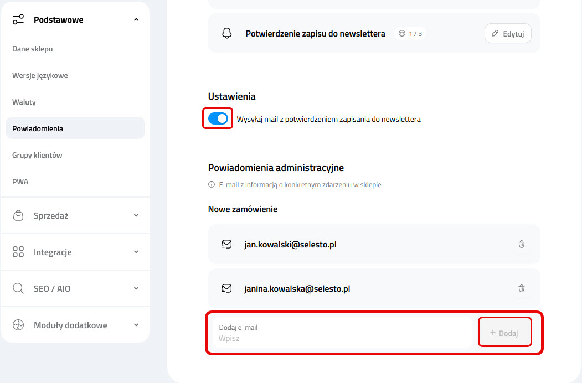This screenshot has width=582, height=383.
Task: Select the magnifier icon beside SEO / AIO
Action: pyautogui.click(x=18, y=288)
